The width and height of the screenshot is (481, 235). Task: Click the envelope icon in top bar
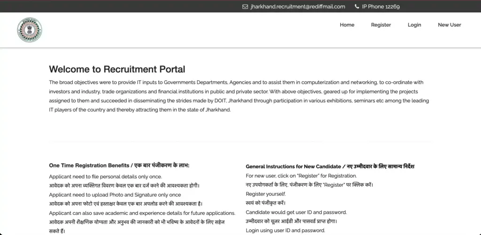(245, 7)
